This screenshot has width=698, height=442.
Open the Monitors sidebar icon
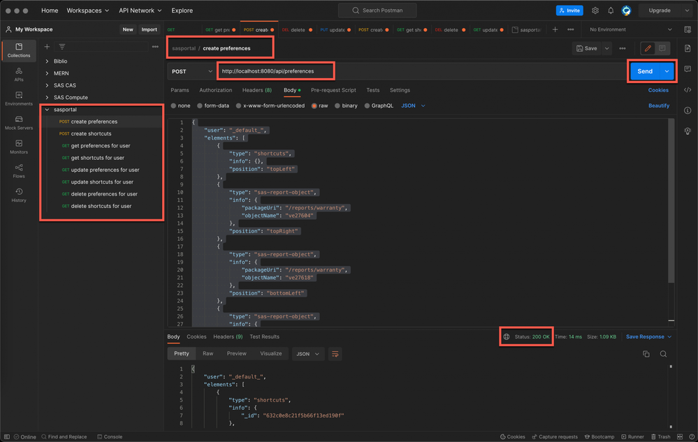[x=19, y=147]
